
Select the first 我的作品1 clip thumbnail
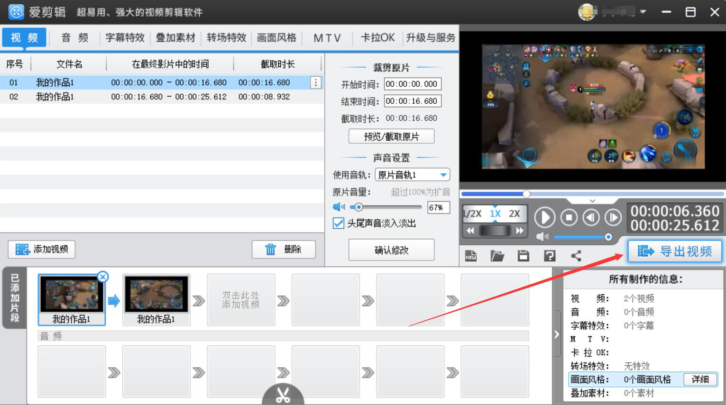72,299
